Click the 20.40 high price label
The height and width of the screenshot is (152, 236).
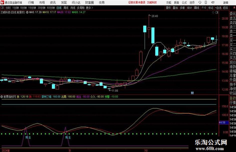pyautogui.click(x=155, y=16)
